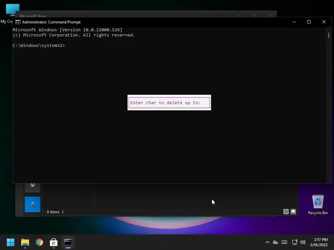Screen dimensions: 334x250
Task: Switch to large icons view in File Explorer
Action: pyautogui.click(x=293, y=212)
